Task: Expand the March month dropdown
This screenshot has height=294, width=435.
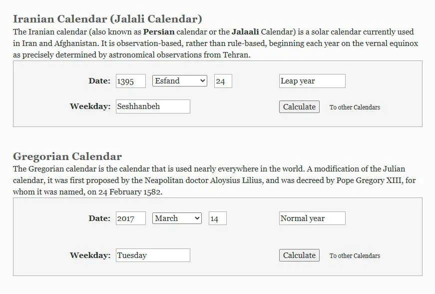Action: (177, 218)
